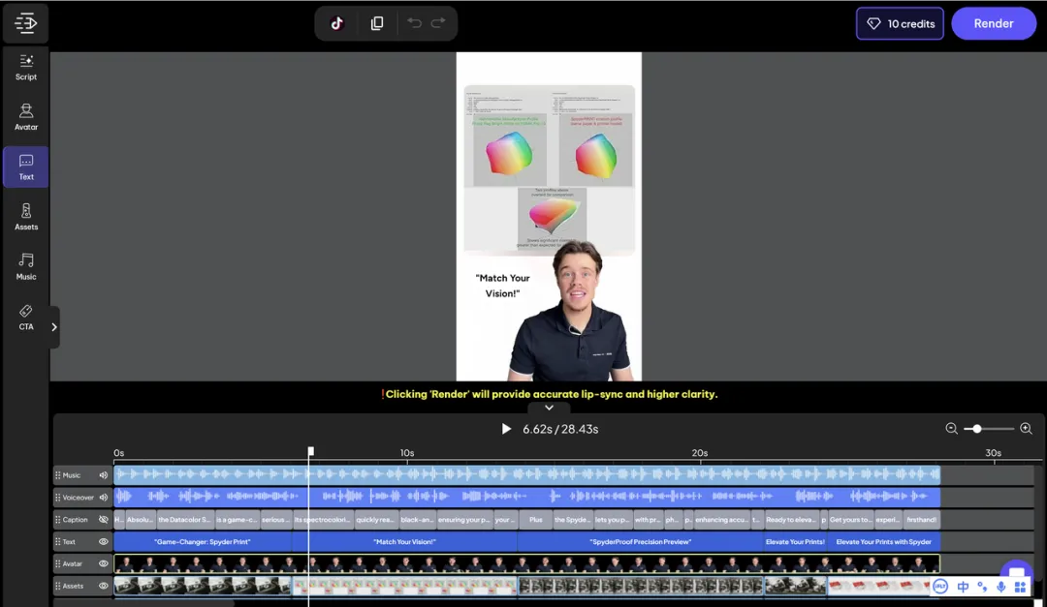Hide the Text track
The width and height of the screenshot is (1047, 607).
[104, 541]
